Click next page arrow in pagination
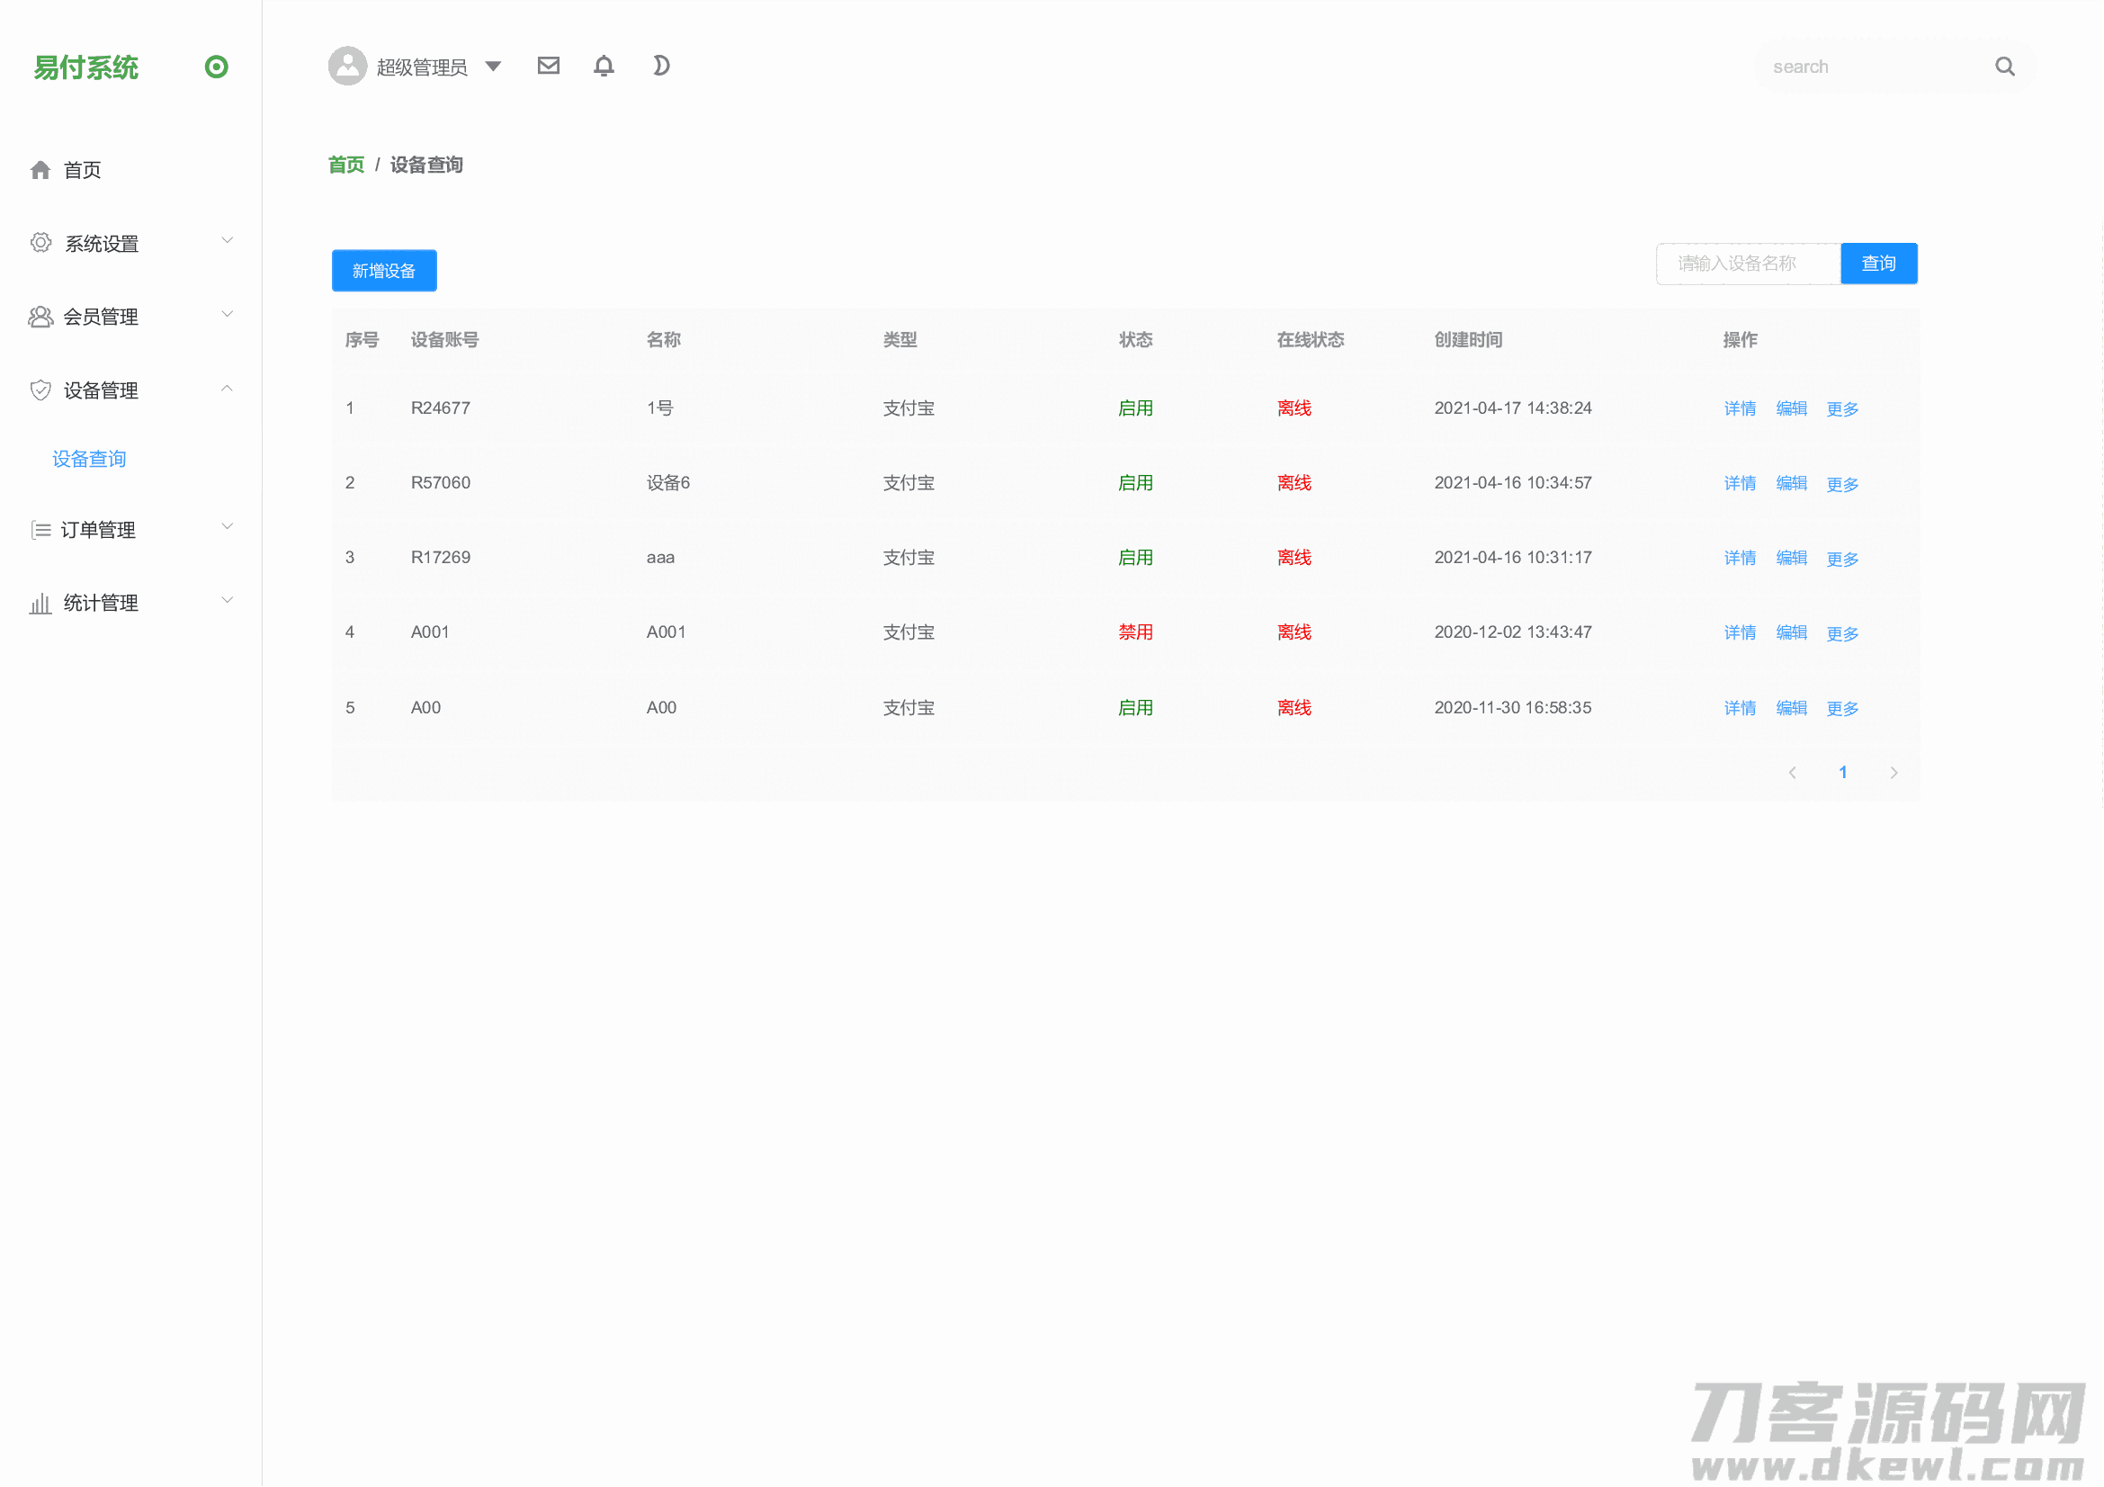The height and width of the screenshot is (1487, 2104). [x=1894, y=773]
